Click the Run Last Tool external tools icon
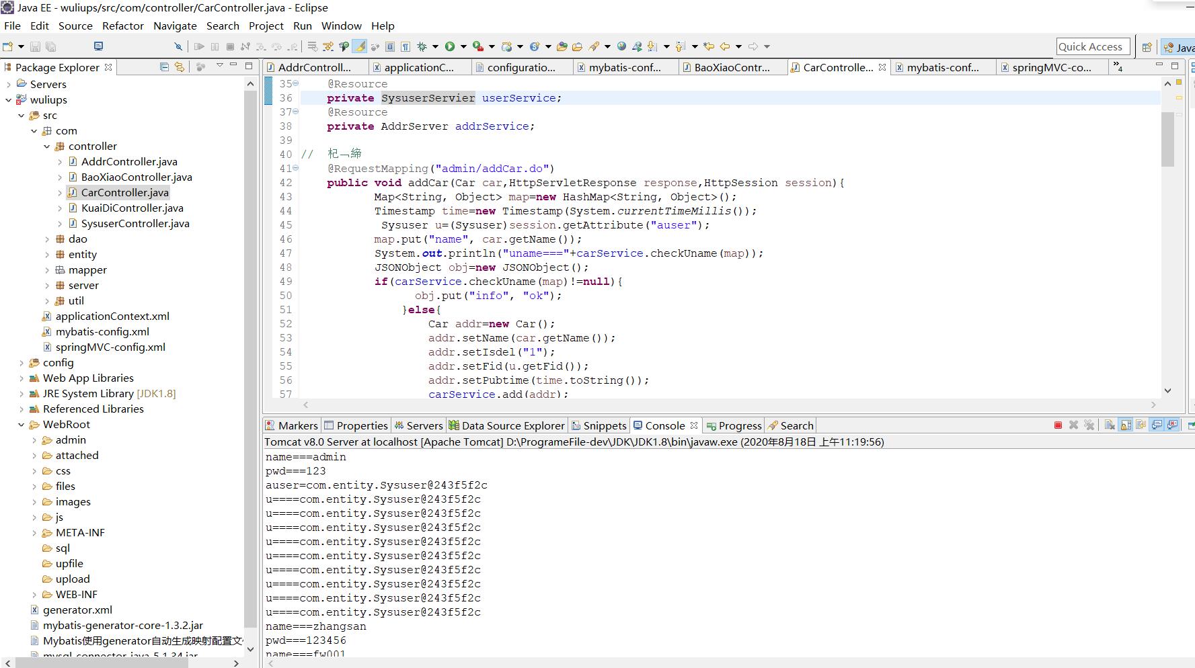 478,46
